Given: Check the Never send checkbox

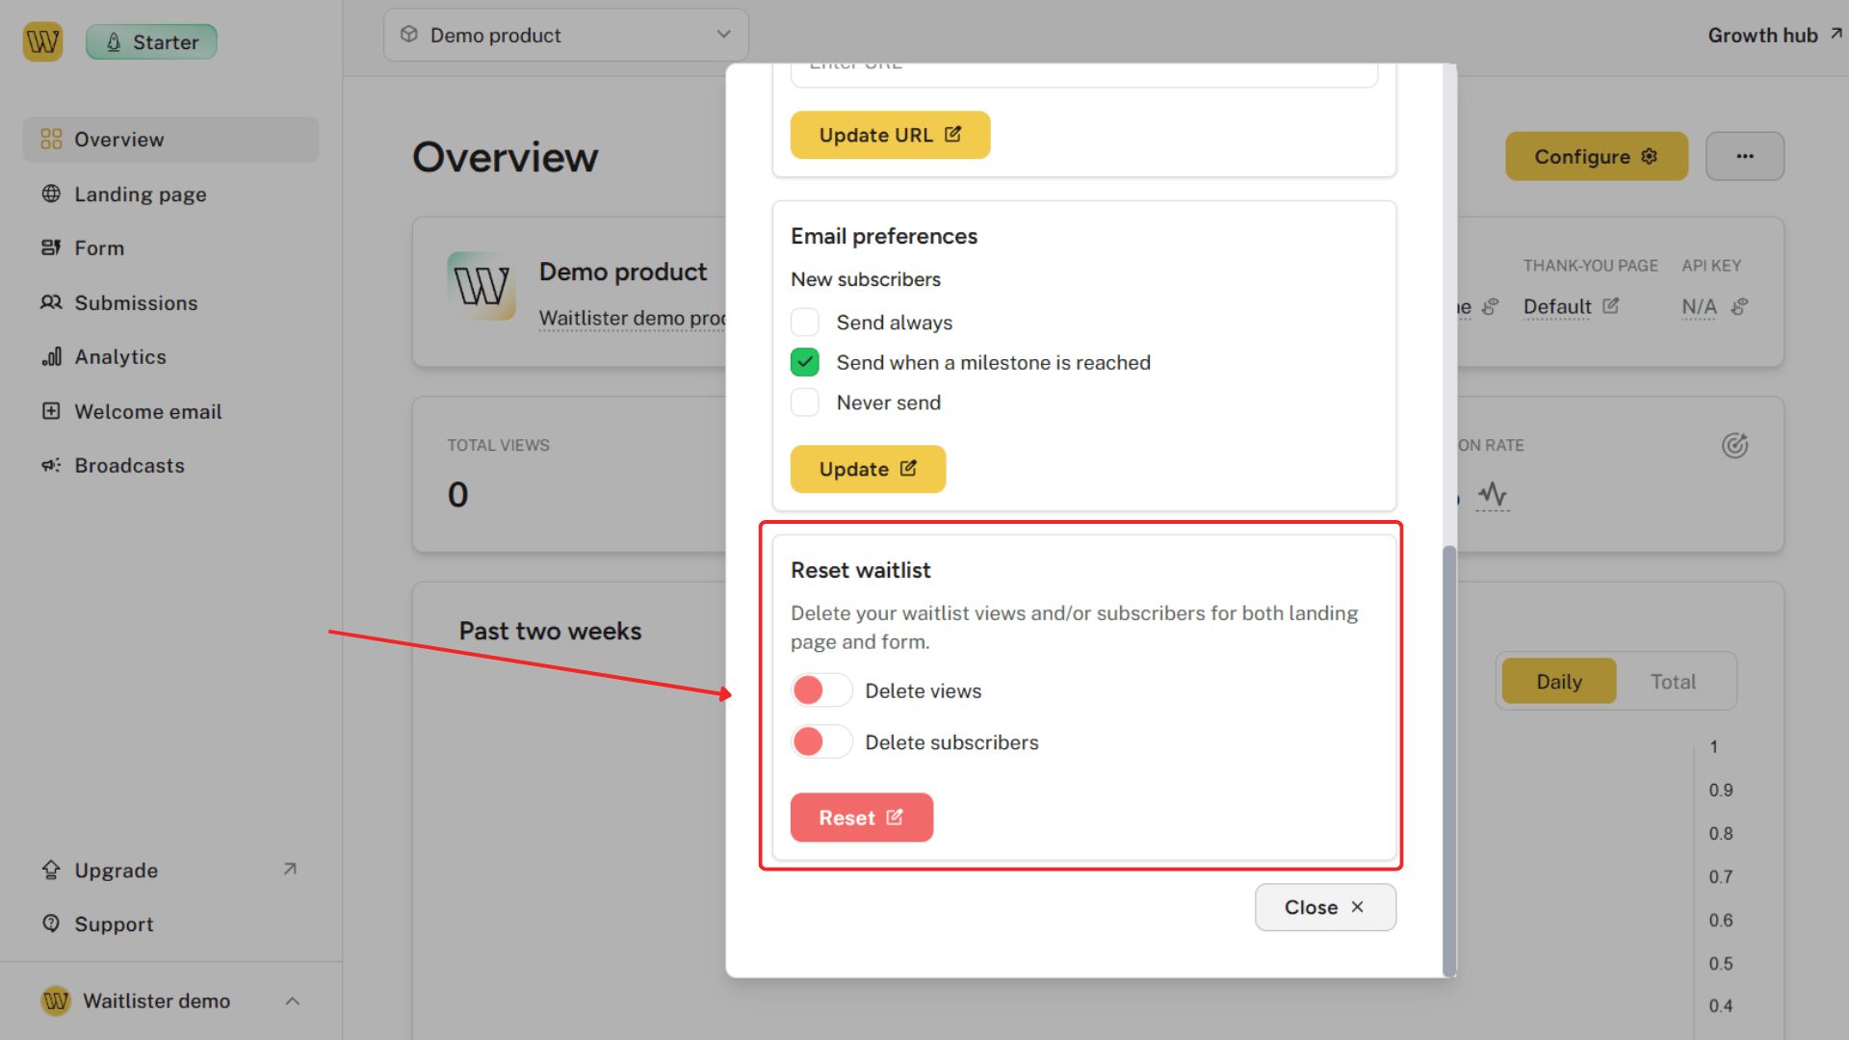Looking at the screenshot, I should click(805, 403).
